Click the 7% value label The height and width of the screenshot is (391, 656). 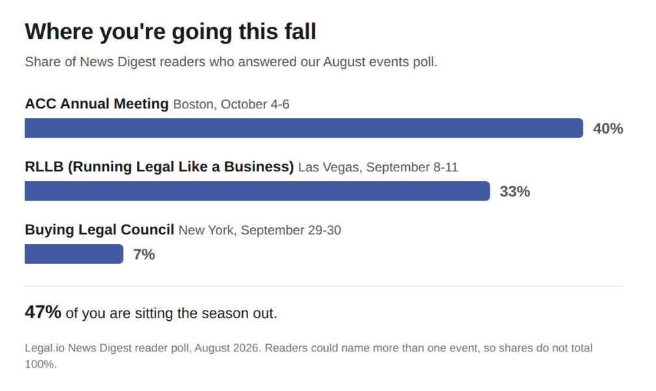(x=144, y=254)
